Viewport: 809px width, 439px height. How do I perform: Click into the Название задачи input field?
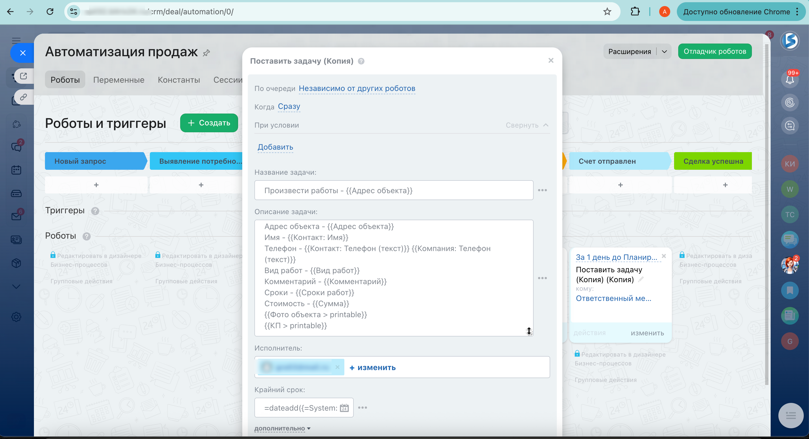point(393,190)
